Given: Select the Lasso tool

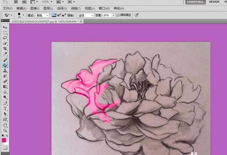Looking at the screenshot, I should click(x=5, y=38).
